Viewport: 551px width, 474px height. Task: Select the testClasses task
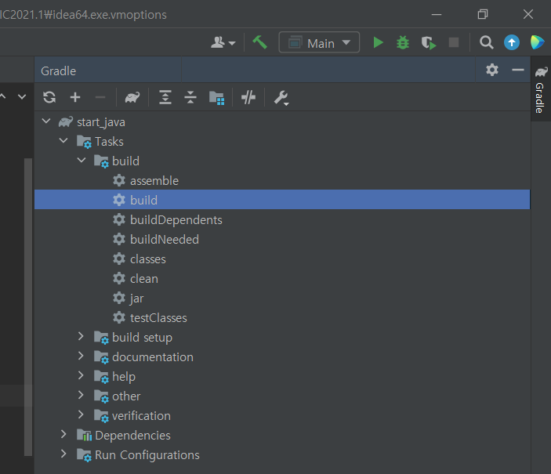[158, 318]
